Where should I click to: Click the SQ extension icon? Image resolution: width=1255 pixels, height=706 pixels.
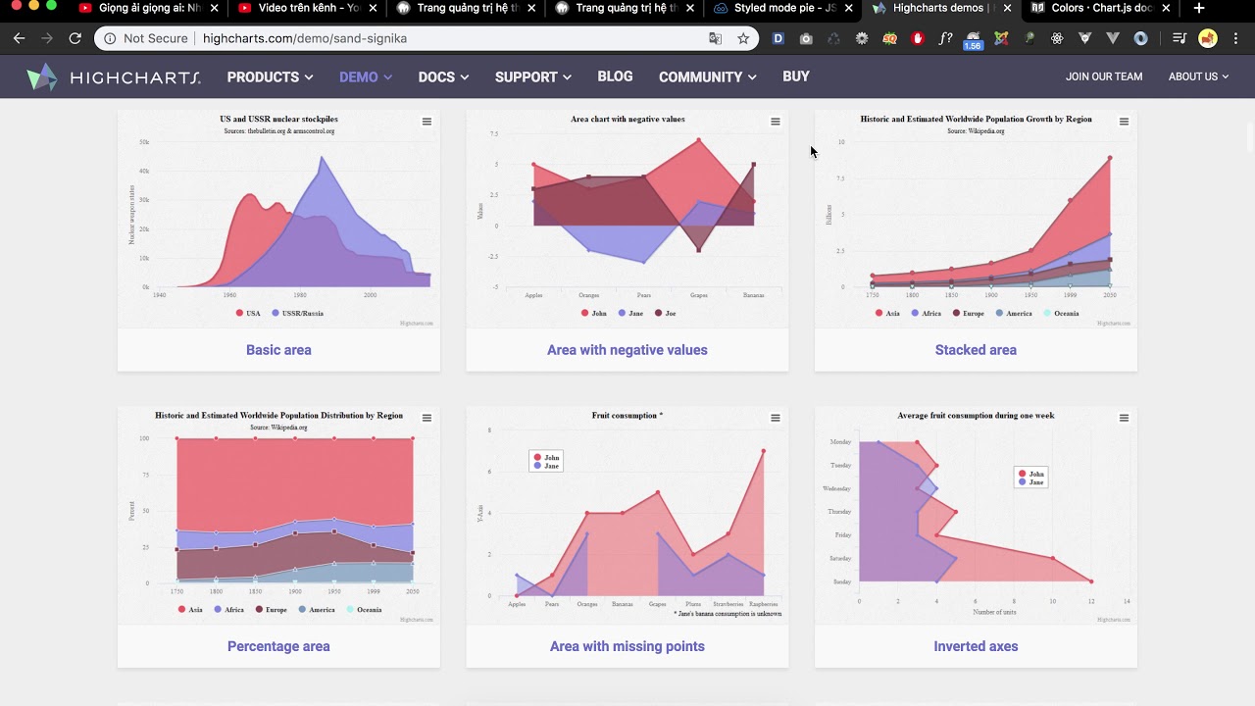890,38
